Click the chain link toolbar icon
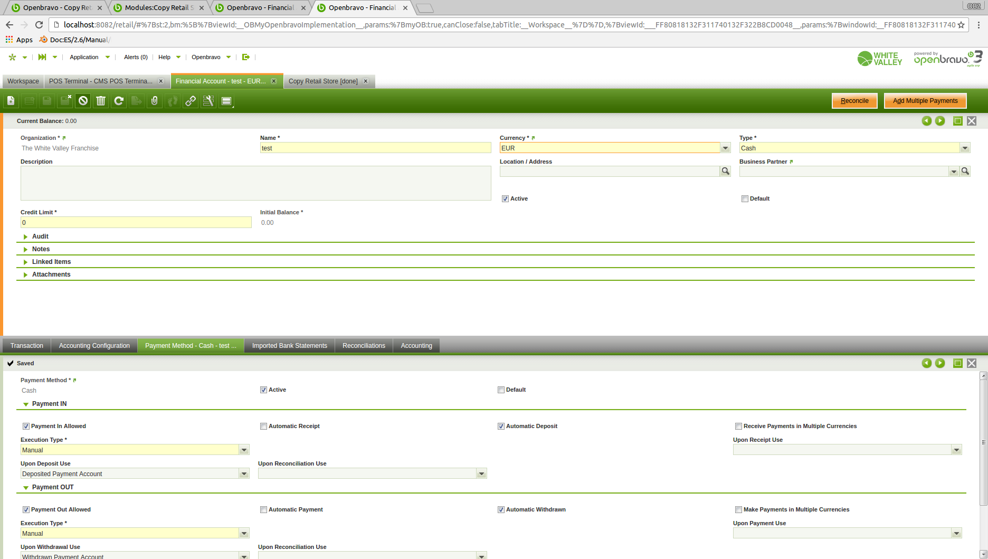 (191, 101)
